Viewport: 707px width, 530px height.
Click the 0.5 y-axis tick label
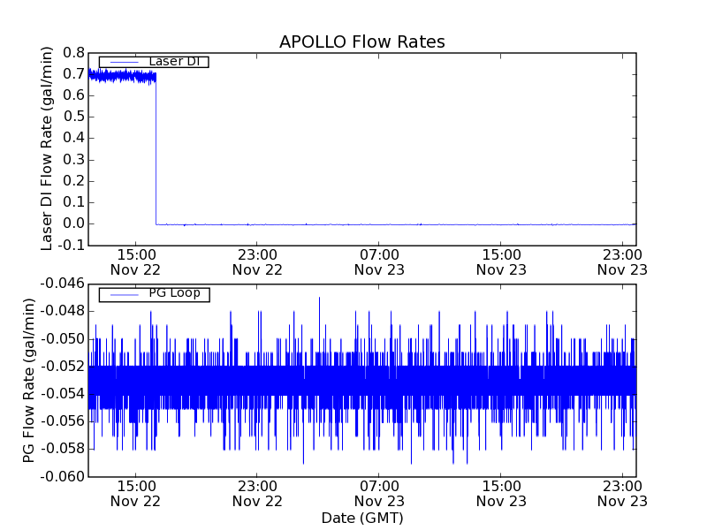(x=74, y=117)
